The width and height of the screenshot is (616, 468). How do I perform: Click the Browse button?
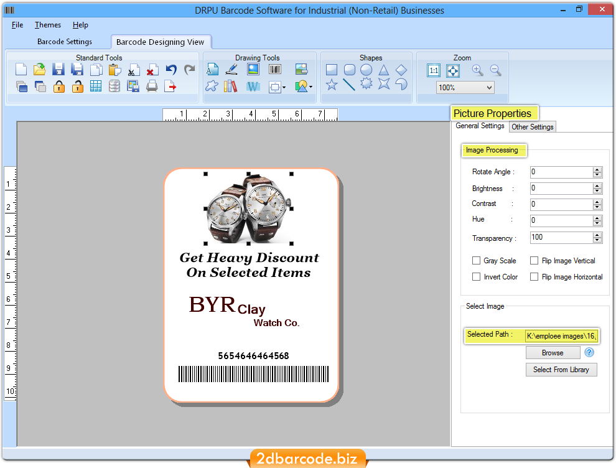tap(553, 353)
